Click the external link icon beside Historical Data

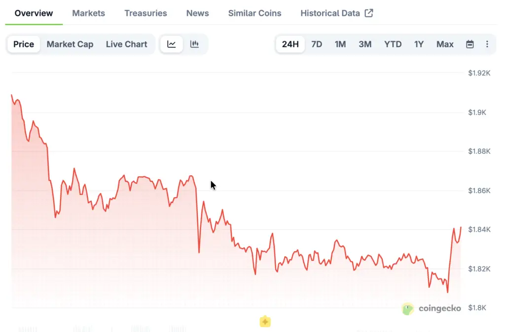click(369, 13)
